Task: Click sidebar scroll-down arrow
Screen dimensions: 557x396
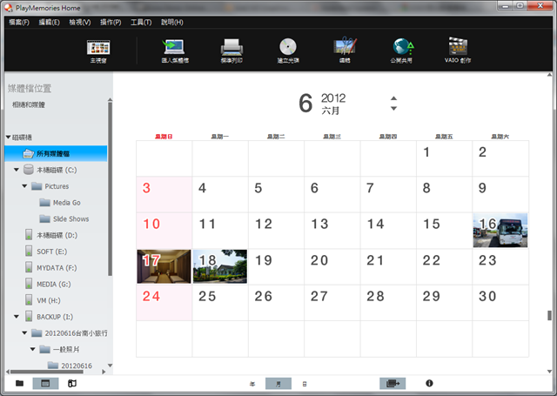Action: [x=111, y=366]
